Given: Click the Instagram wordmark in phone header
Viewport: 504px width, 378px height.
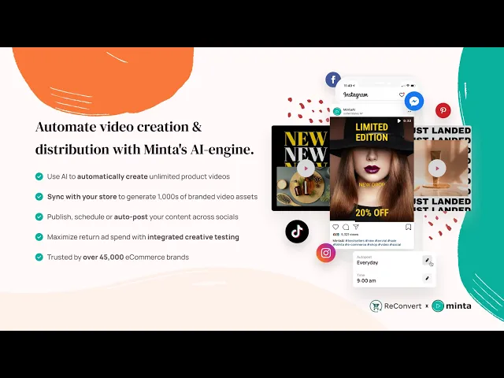Looking at the screenshot, I should point(355,94).
